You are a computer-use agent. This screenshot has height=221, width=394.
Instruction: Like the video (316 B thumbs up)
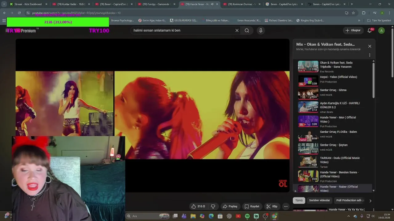pyautogui.click(x=198, y=206)
